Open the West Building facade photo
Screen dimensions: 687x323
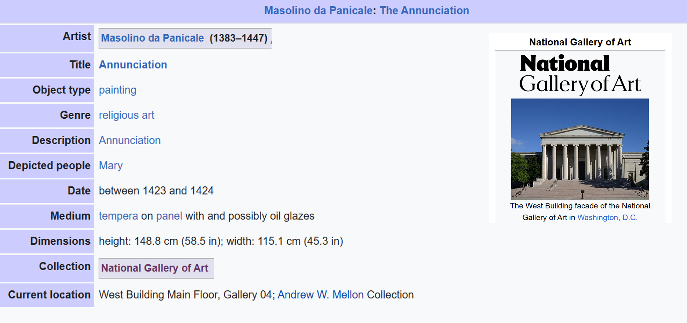pos(580,149)
